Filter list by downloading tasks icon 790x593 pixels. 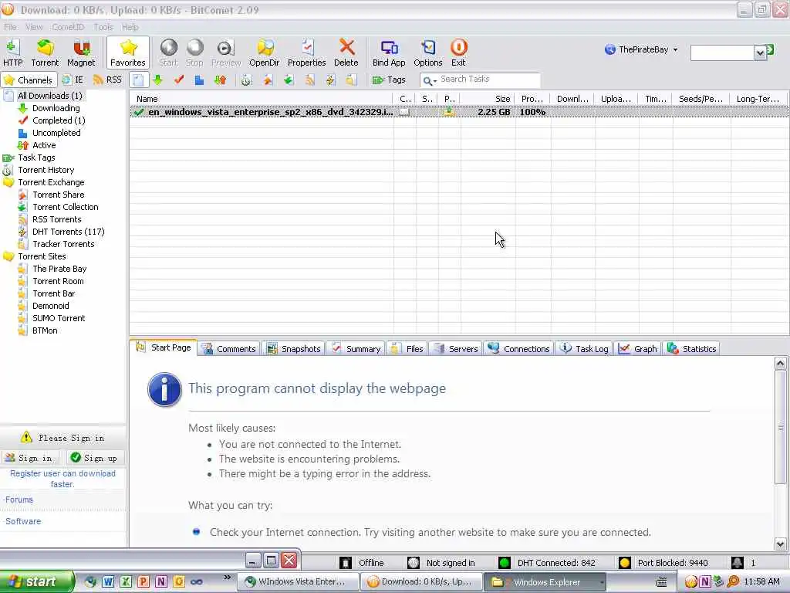(x=158, y=80)
